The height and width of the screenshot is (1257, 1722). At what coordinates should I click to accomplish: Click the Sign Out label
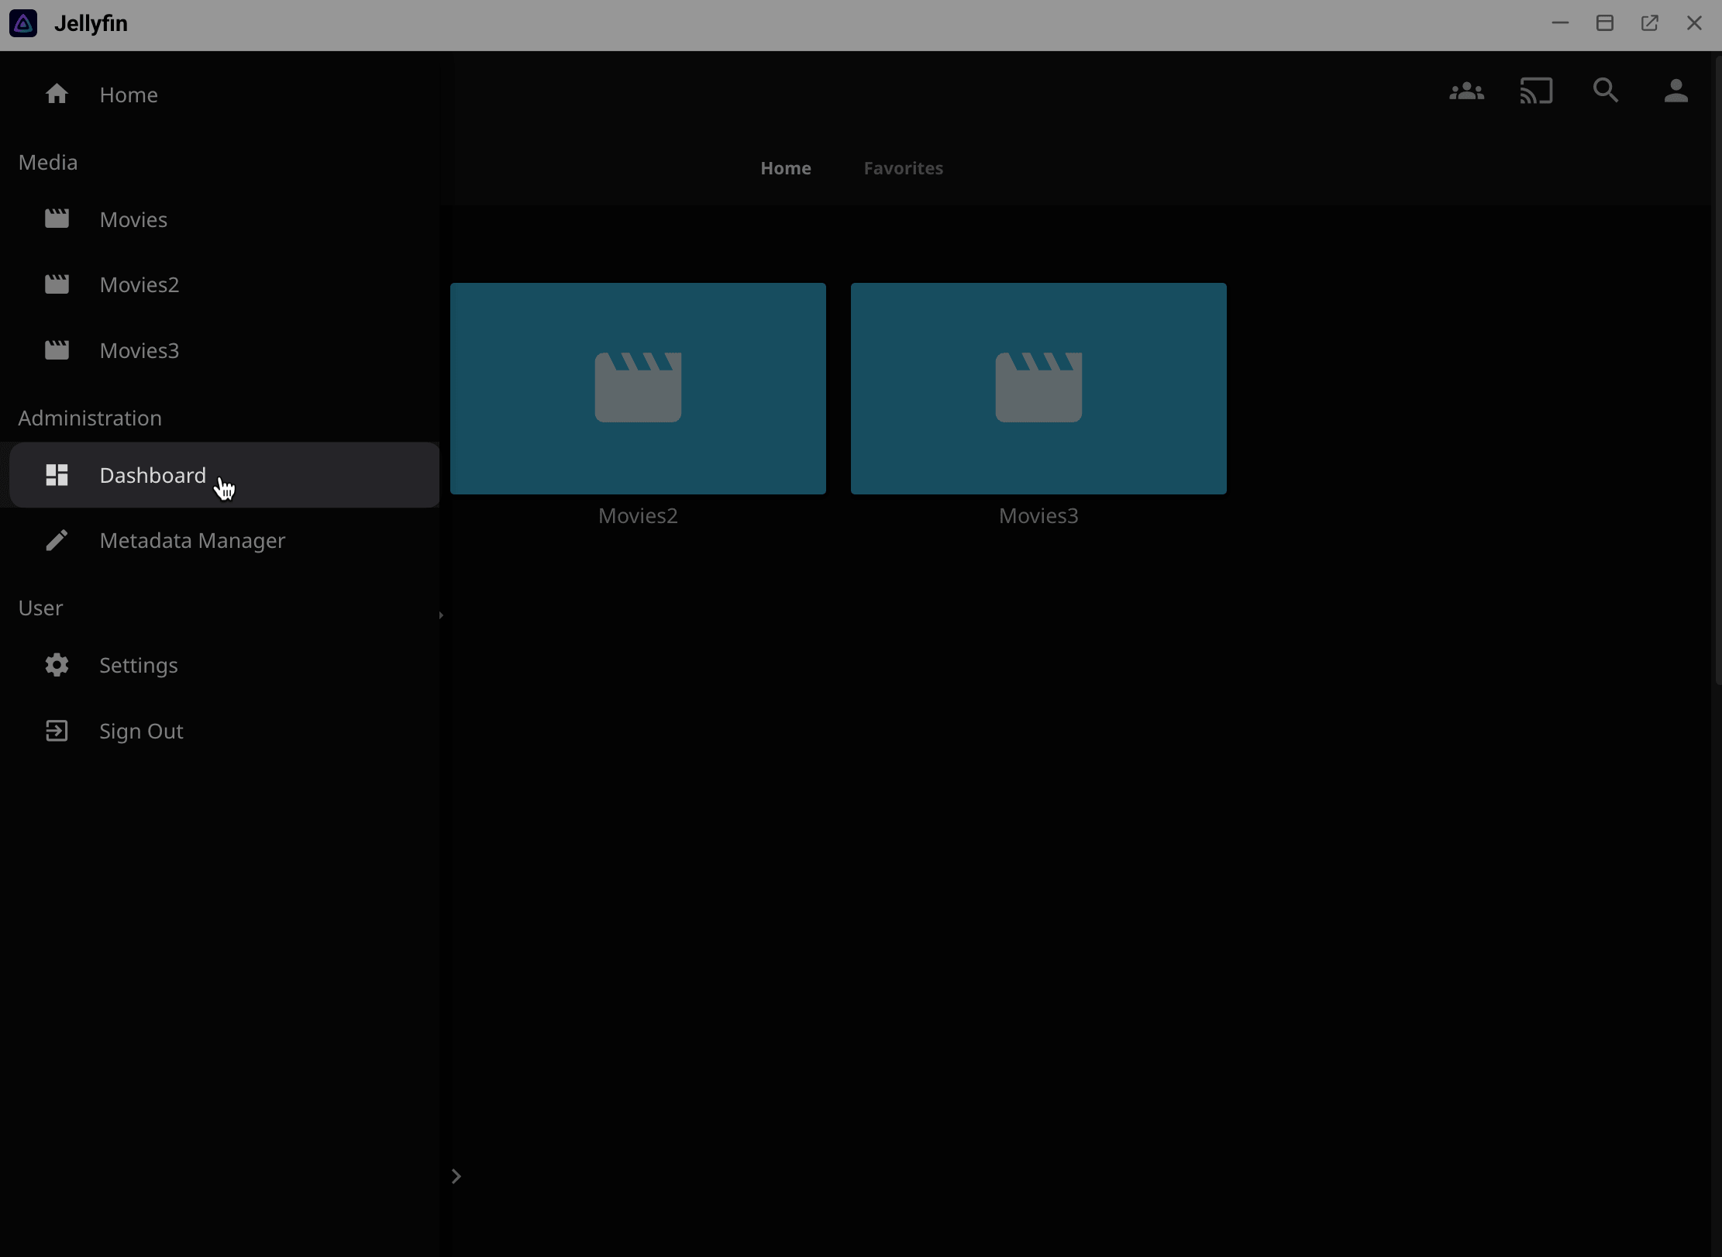click(x=141, y=731)
